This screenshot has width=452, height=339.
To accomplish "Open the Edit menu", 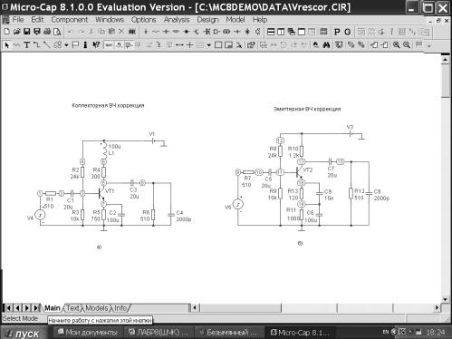I will click(37, 20).
